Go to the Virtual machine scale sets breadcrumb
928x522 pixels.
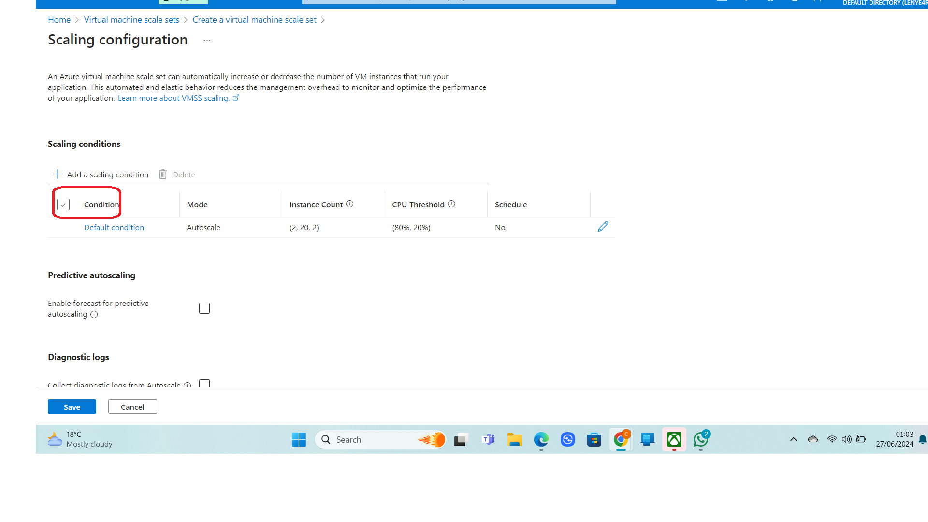[x=131, y=20]
